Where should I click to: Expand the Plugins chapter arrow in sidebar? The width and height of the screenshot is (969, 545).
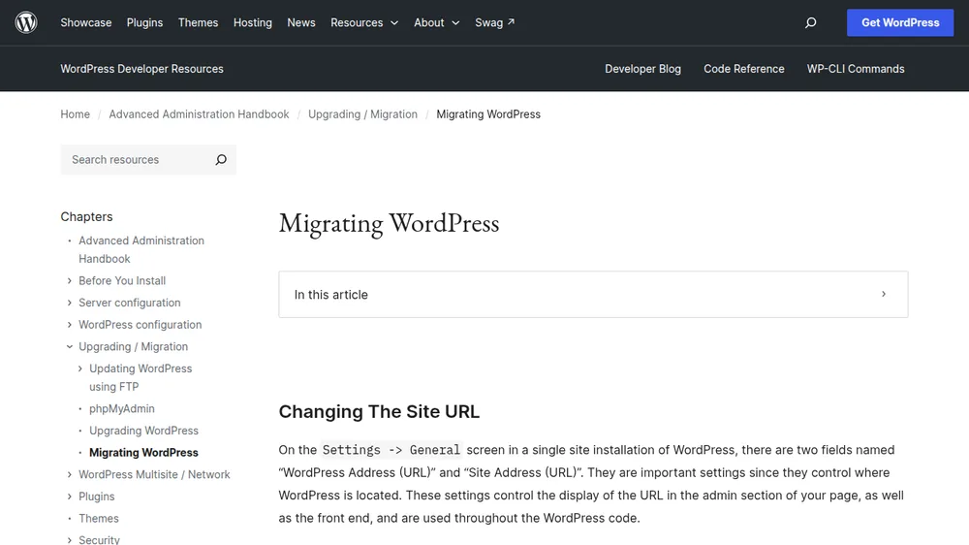pos(69,497)
